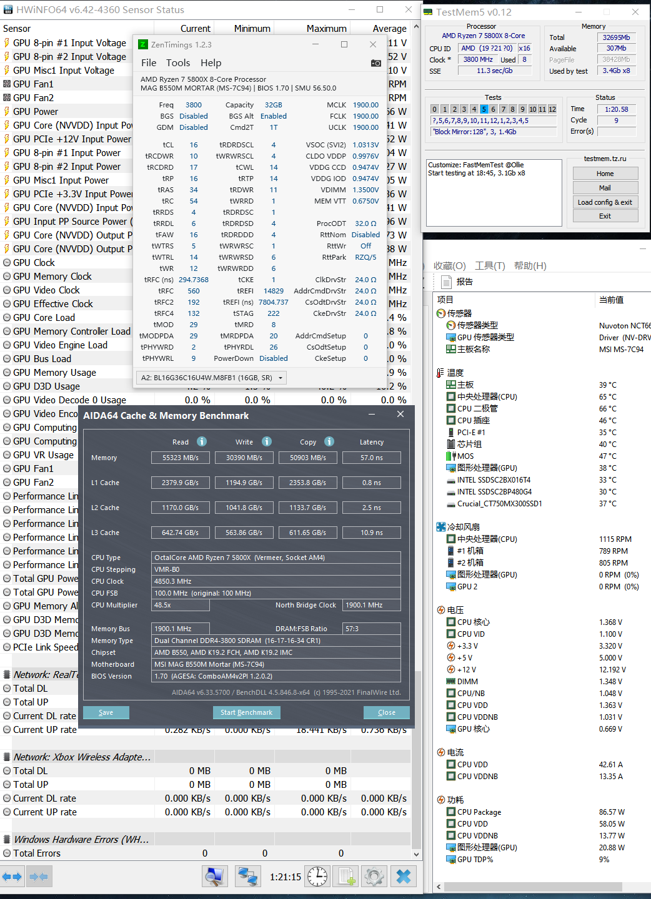Click the ZenTimings screenshot camera icon
651x899 pixels.
[375, 63]
